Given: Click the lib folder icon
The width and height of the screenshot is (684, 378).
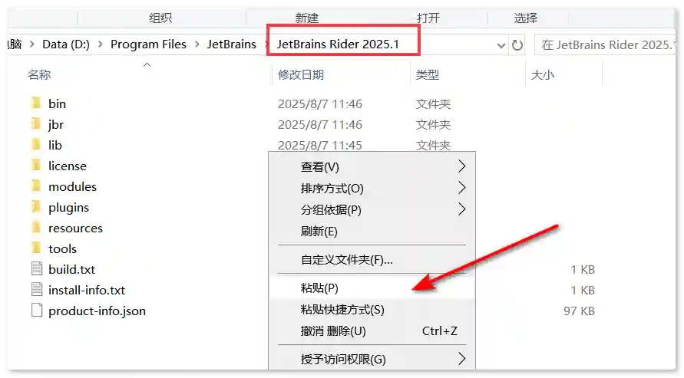Looking at the screenshot, I should click(35, 145).
